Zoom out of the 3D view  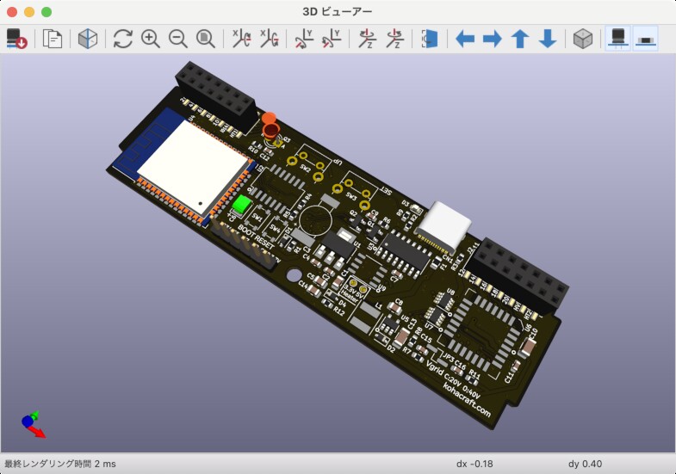[x=178, y=39]
